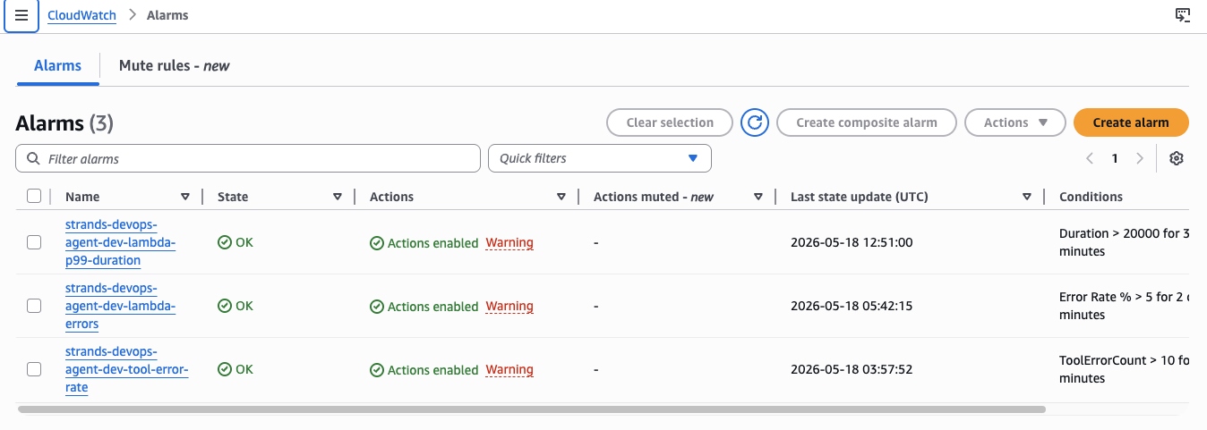Viewport: 1207px width, 430px height.
Task: Open the Quick filters dropdown
Action: coord(599,158)
